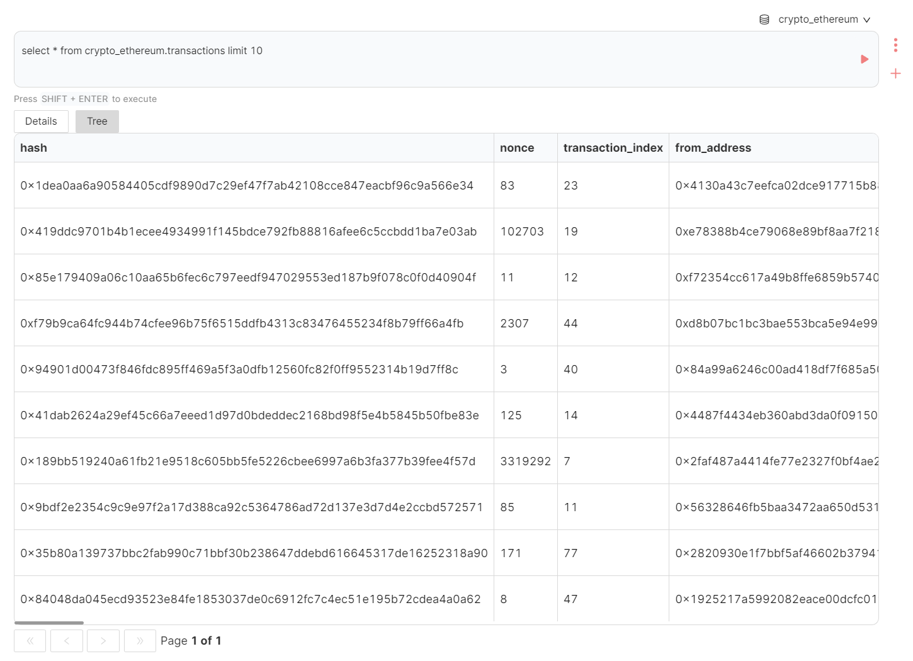Click from_address starting 0xe78388b4ce79
The width and height of the screenshot is (913, 661).
click(x=773, y=232)
